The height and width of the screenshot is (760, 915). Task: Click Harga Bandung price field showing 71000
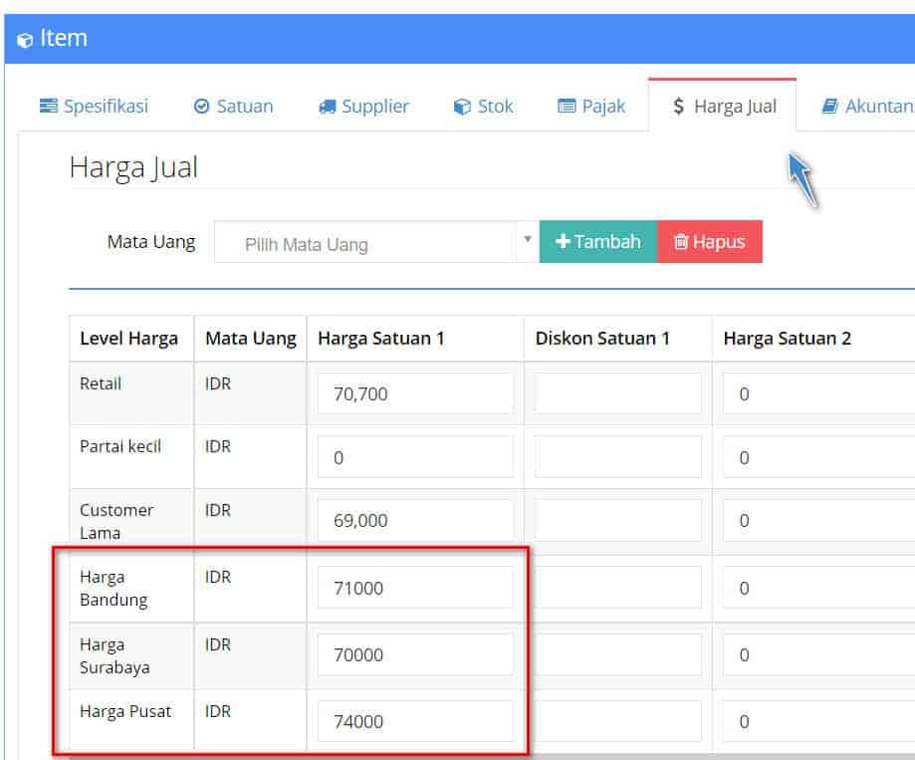(x=415, y=588)
